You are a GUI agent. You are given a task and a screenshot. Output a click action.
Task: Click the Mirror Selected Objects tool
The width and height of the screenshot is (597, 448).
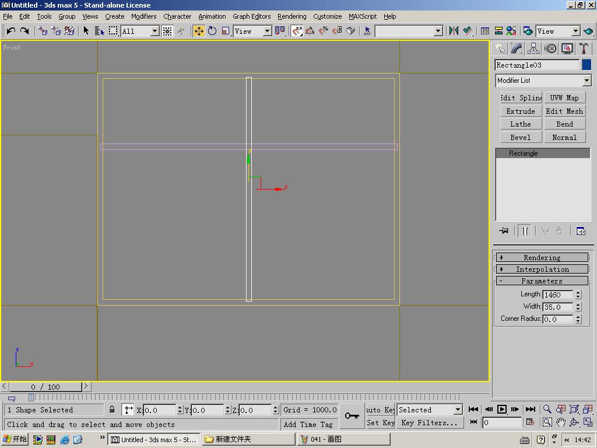click(x=454, y=31)
